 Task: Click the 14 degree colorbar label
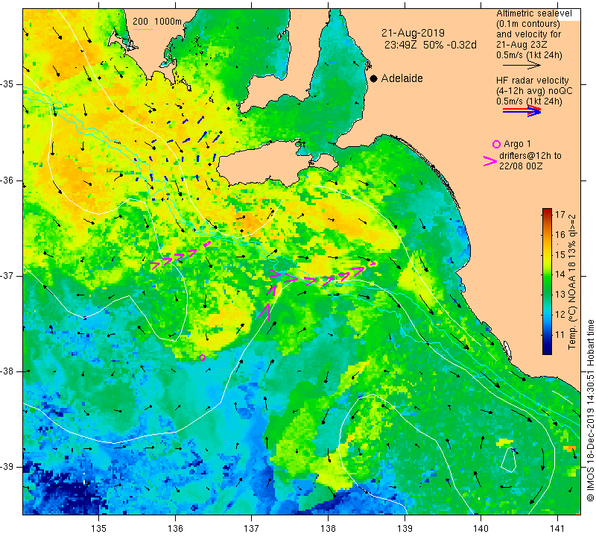click(x=560, y=274)
